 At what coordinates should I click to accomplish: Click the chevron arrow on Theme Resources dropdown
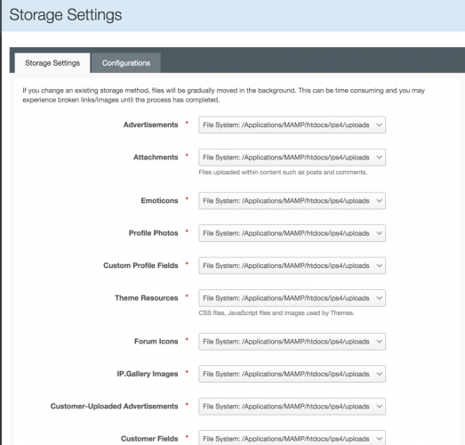pyautogui.click(x=380, y=298)
